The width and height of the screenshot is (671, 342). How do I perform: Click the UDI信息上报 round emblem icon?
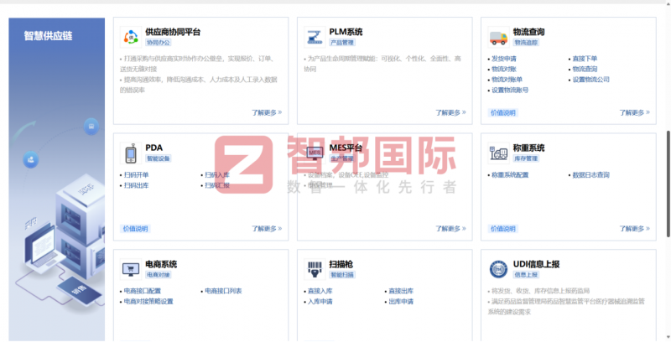[498, 269]
